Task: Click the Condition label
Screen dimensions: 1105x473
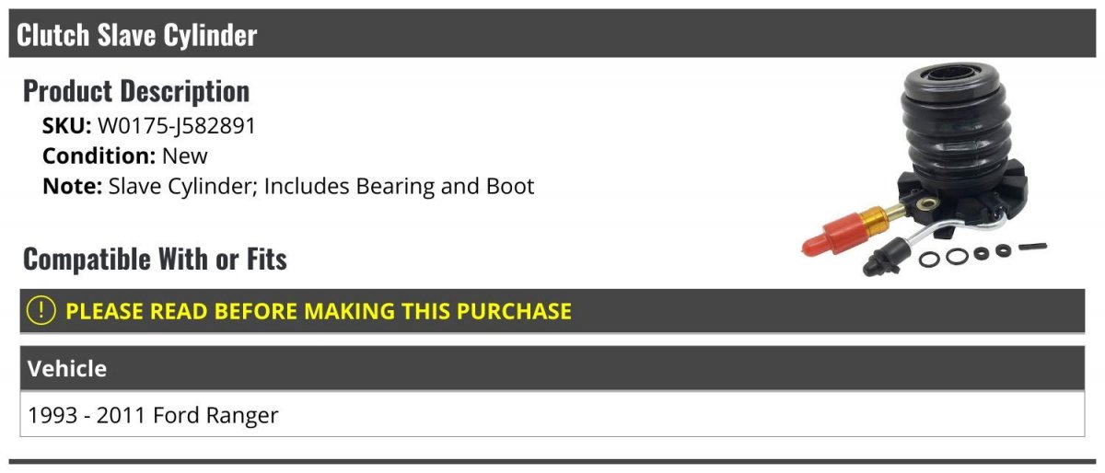Action: (x=99, y=156)
